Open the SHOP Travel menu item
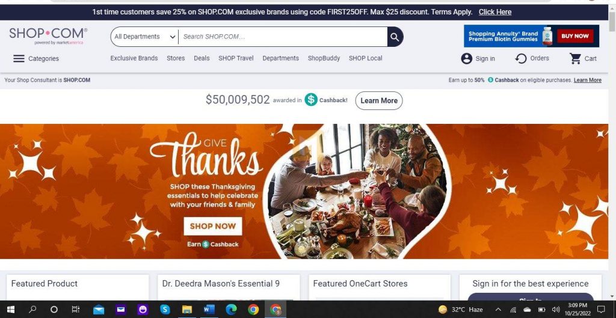The height and width of the screenshot is (318, 616). point(236,58)
